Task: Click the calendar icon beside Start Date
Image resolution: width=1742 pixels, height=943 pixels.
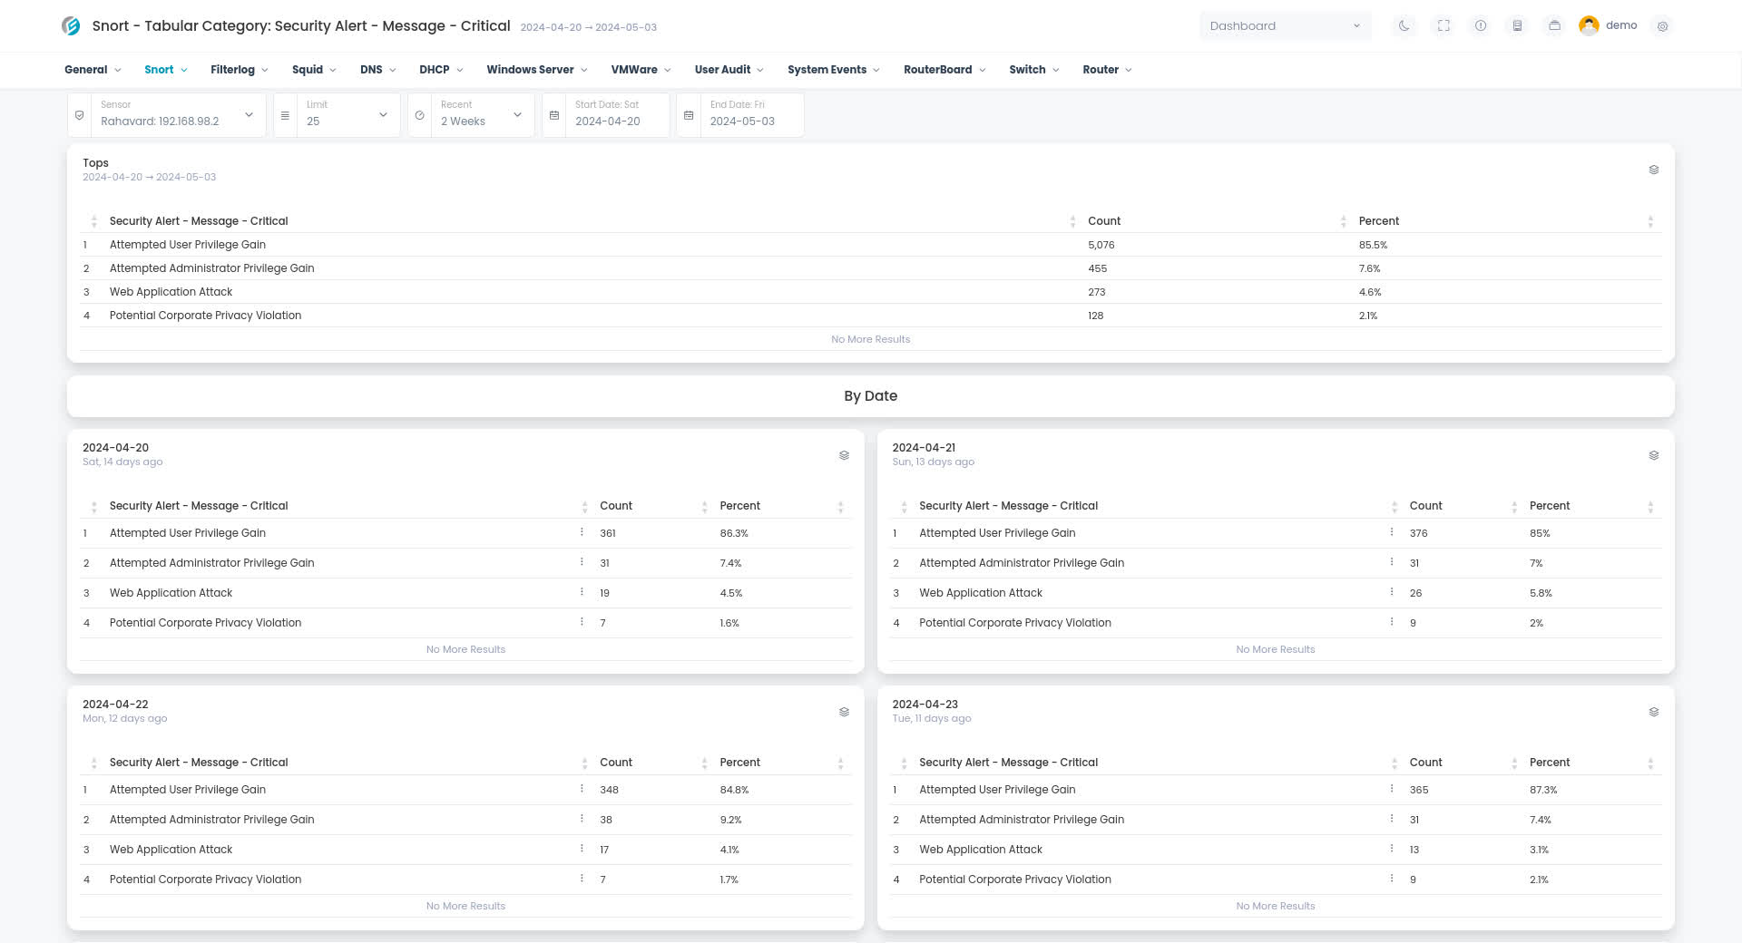Action: click(x=554, y=115)
